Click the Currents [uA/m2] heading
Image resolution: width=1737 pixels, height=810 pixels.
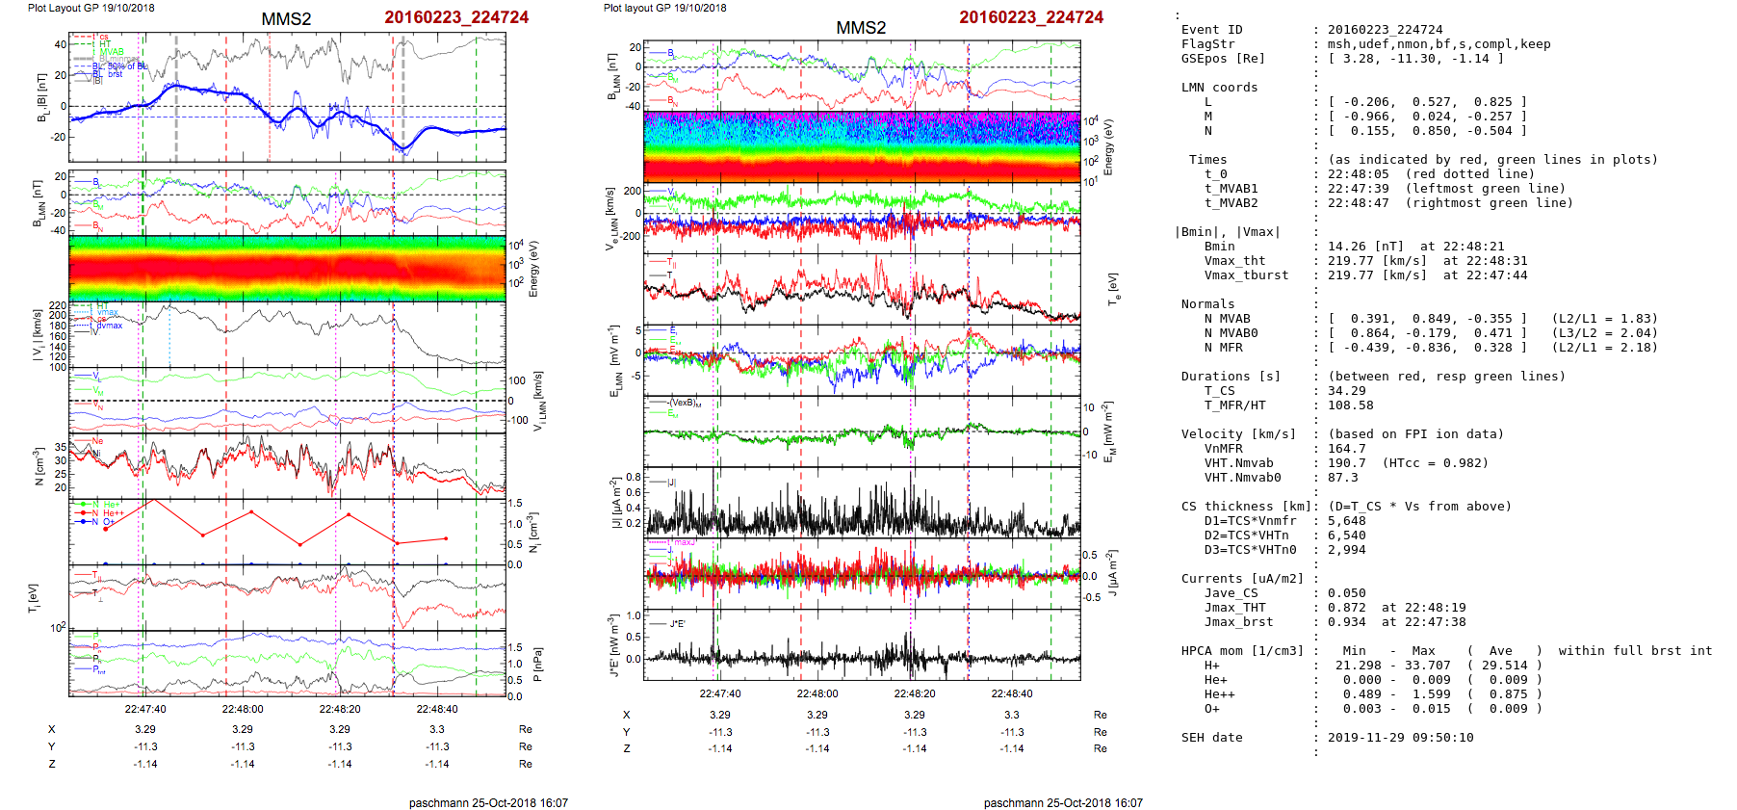point(1242,579)
